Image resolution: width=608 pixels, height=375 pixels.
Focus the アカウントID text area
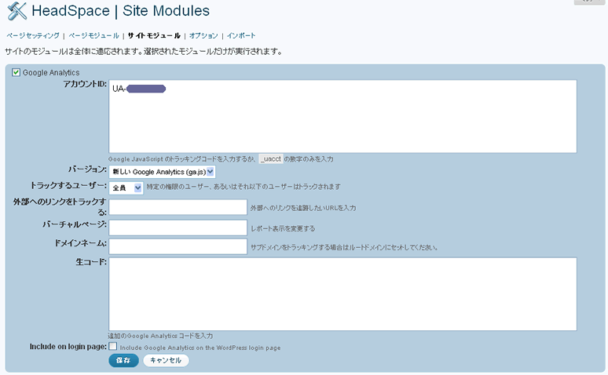tap(342, 116)
